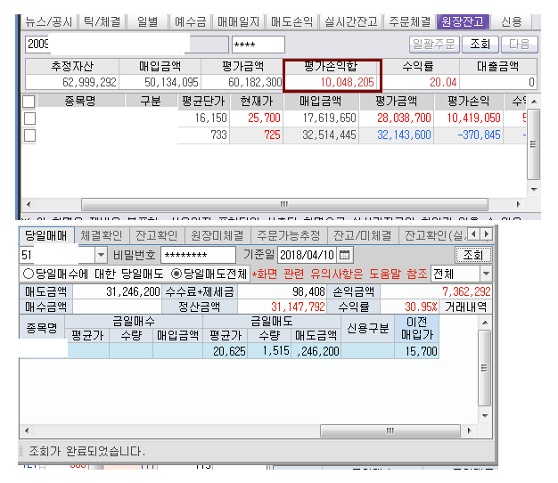The height and width of the screenshot is (483, 558).
Task: Select 당일매수에 대한 당일매도 radio option
Action: pyautogui.click(x=29, y=274)
